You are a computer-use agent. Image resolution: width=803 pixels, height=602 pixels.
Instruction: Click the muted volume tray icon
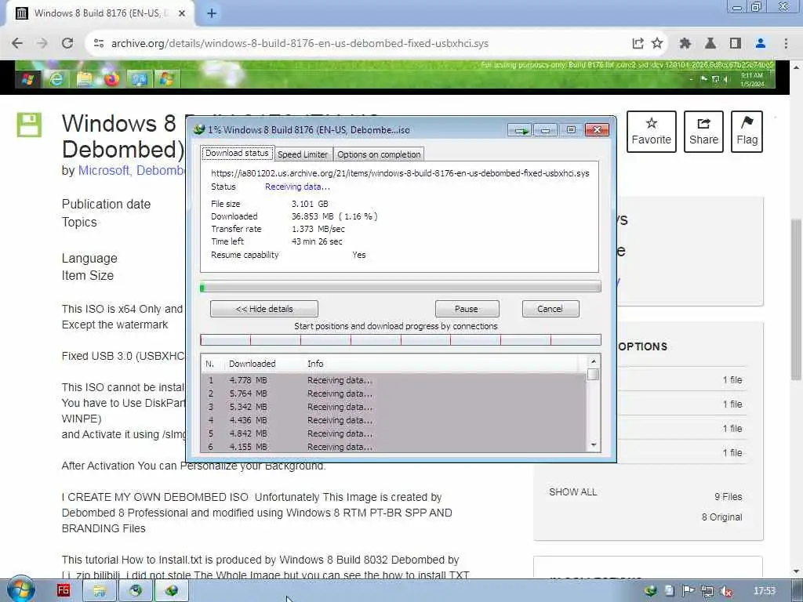[725, 591]
